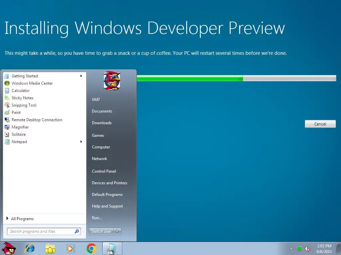341x255 pixels.
Task: Click the Angry Birds Start button
Action: 9,248
